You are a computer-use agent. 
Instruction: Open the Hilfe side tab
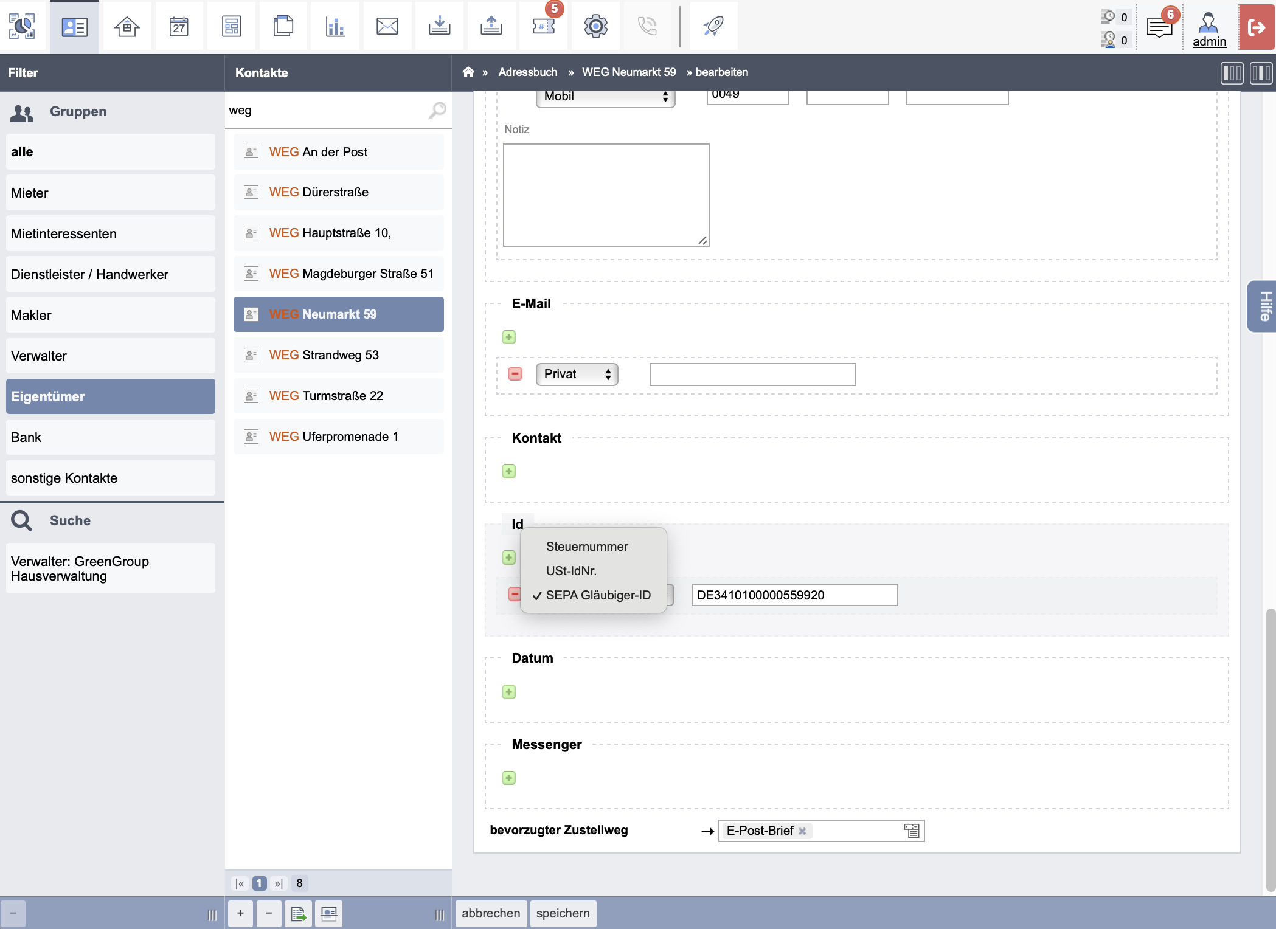[1263, 306]
